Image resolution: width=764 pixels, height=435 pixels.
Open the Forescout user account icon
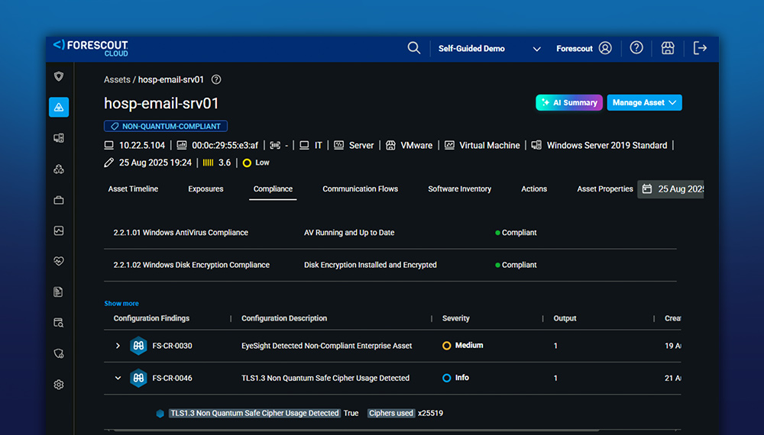pyautogui.click(x=605, y=48)
